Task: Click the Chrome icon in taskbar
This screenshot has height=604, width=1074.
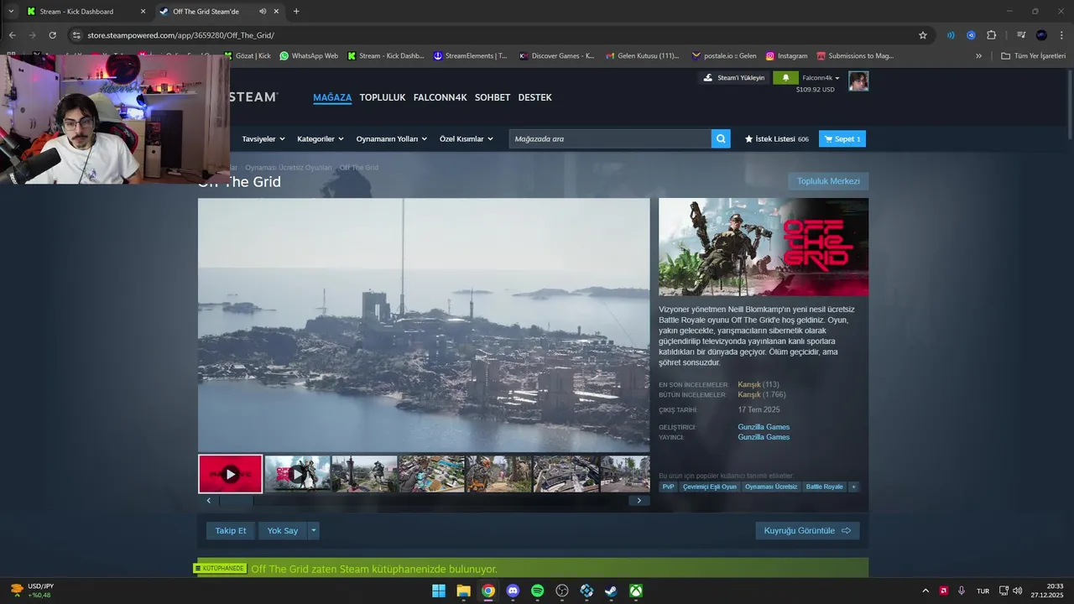Action: click(488, 591)
